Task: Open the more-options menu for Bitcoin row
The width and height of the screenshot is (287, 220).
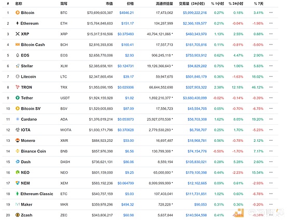Action: [271, 12]
